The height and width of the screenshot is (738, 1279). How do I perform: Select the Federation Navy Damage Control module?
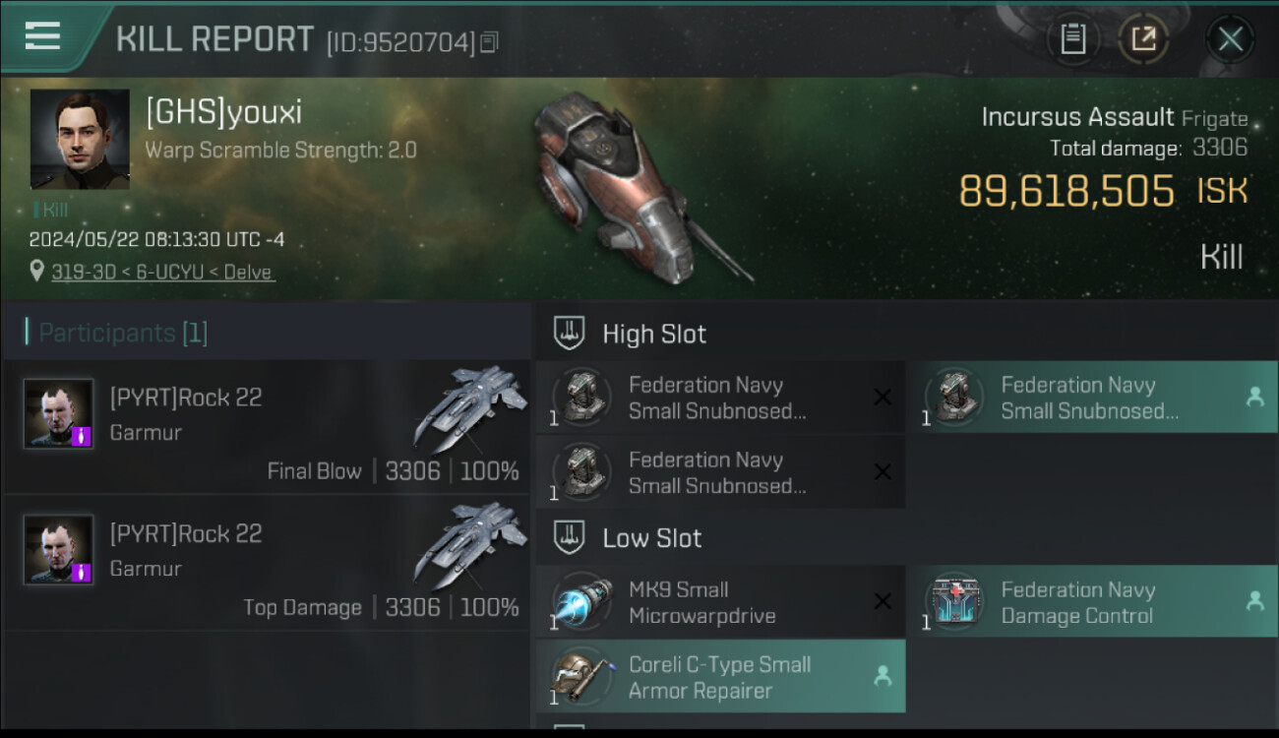1093,602
